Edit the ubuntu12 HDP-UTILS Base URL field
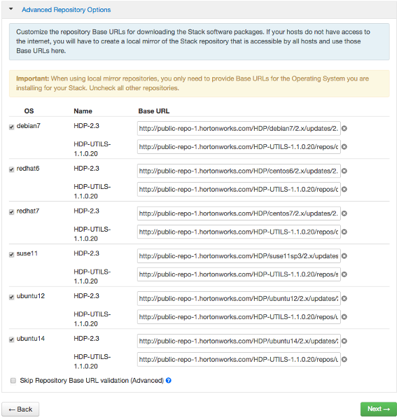399x420 pixels. click(x=239, y=317)
